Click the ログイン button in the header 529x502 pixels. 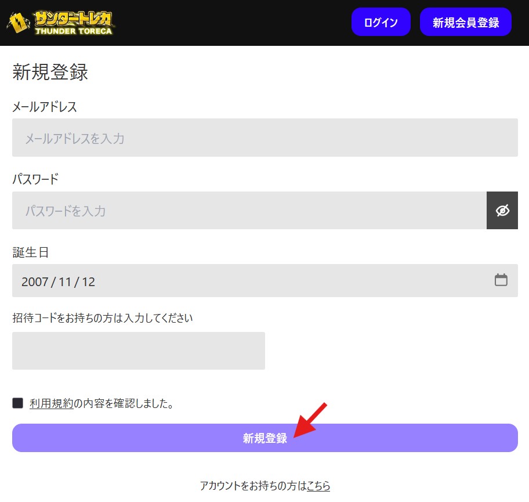pyautogui.click(x=381, y=22)
